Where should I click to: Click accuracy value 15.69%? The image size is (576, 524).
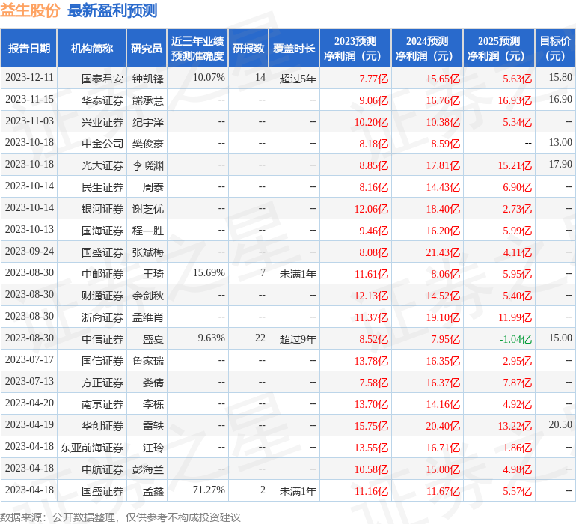(209, 272)
